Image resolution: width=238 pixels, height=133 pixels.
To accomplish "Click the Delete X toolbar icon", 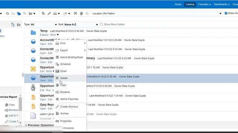I will pyautogui.click(x=75, y=13).
